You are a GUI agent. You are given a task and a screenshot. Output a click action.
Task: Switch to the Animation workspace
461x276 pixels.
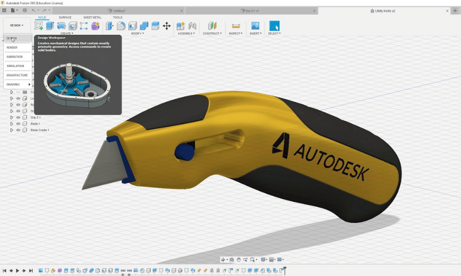click(x=17, y=57)
